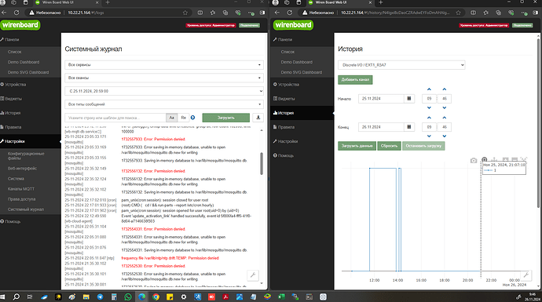The width and height of the screenshot is (542, 302).
Task: Click the log list vertical scrollbar thumb
Action: tap(262, 164)
